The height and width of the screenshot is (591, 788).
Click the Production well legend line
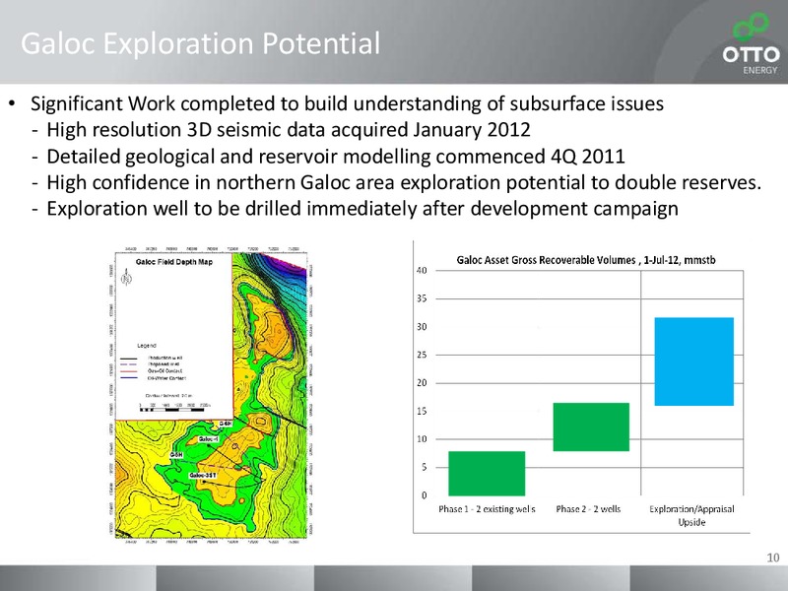tap(129, 359)
